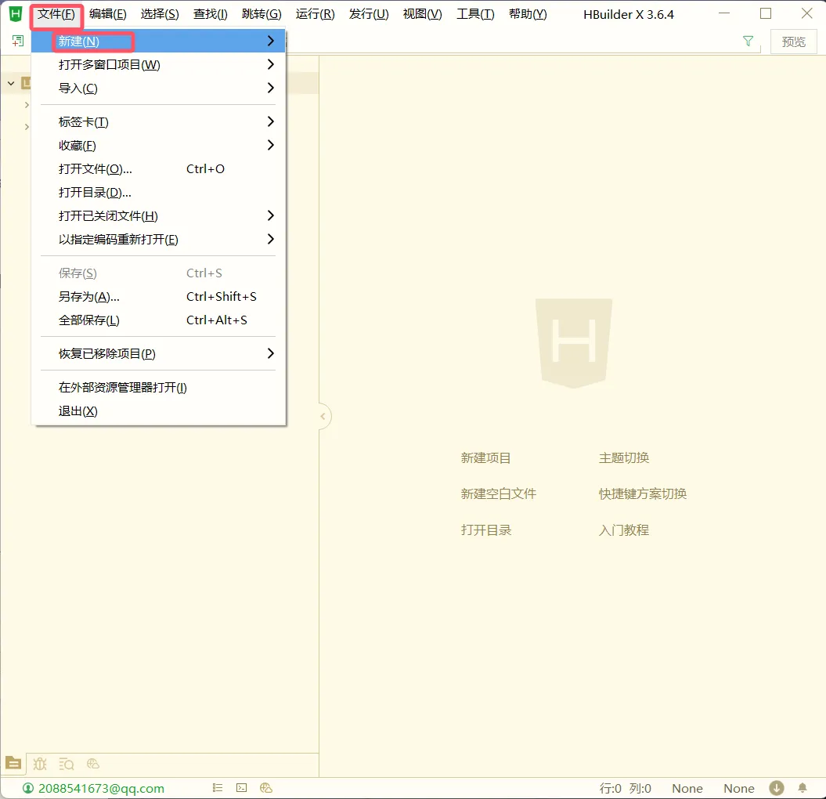Expand the 导入(C) submenu arrow
This screenshot has height=799, width=826.
[x=270, y=88]
